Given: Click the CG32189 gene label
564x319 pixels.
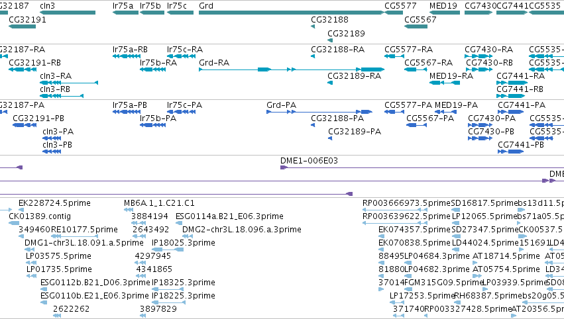Looking at the screenshot, I should pyautogui.click(x=346, y=33).
